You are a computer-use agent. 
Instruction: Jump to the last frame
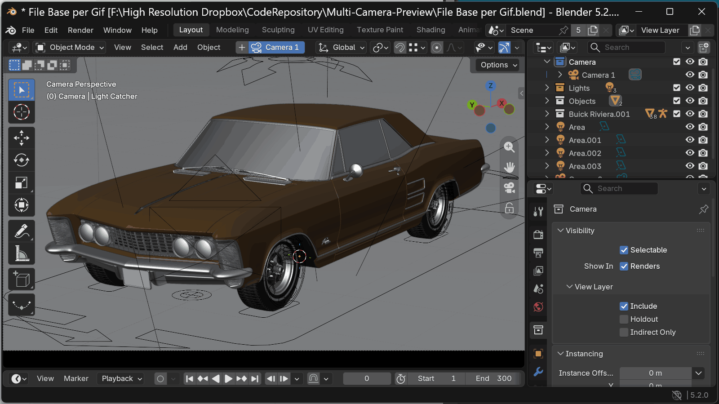click(255, 379)
